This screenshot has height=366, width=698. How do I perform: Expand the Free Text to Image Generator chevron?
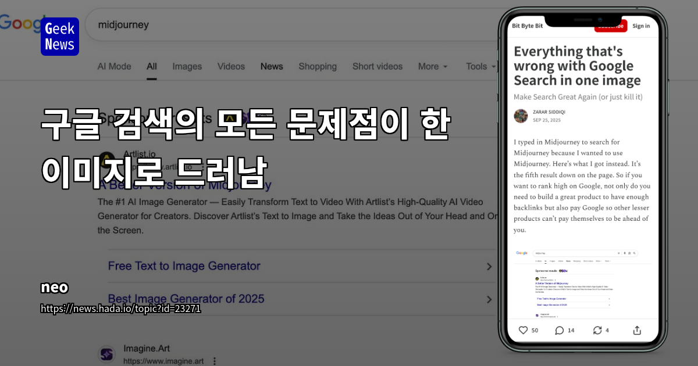[x=489, y=266]
